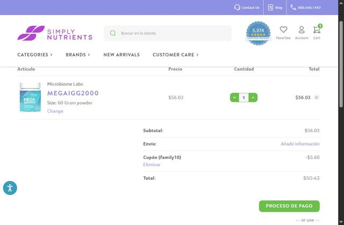Image resolution: width=344 pixels, height=225 pixels.
Task: Open the 5,374 certified reviews badge
Action: click(258, 33)
